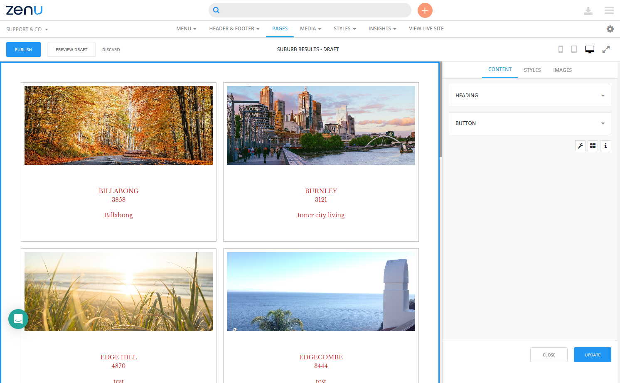
Task: Click the CLOSE button in panel
Action: (x=549, y=355)
